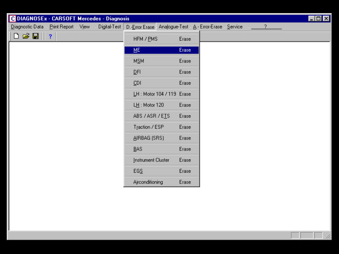Choose ABS / ASR / ETS Erase

tap(162, 116)
